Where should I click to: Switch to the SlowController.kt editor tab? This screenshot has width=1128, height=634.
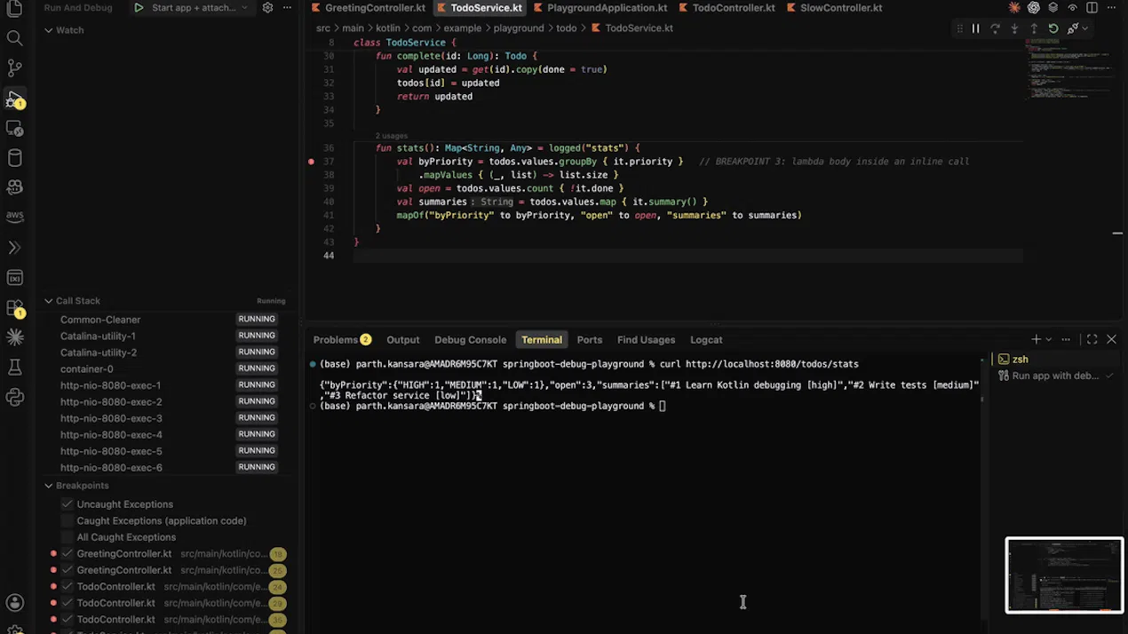coord(834,8)
